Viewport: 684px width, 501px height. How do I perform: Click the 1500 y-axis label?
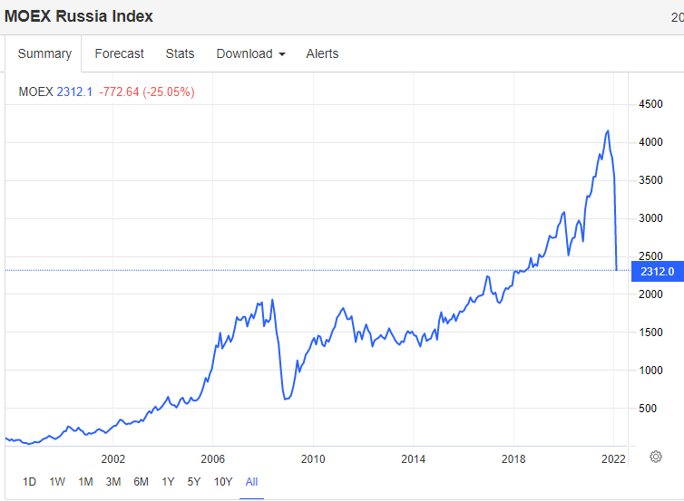click(x=650, y=332)
